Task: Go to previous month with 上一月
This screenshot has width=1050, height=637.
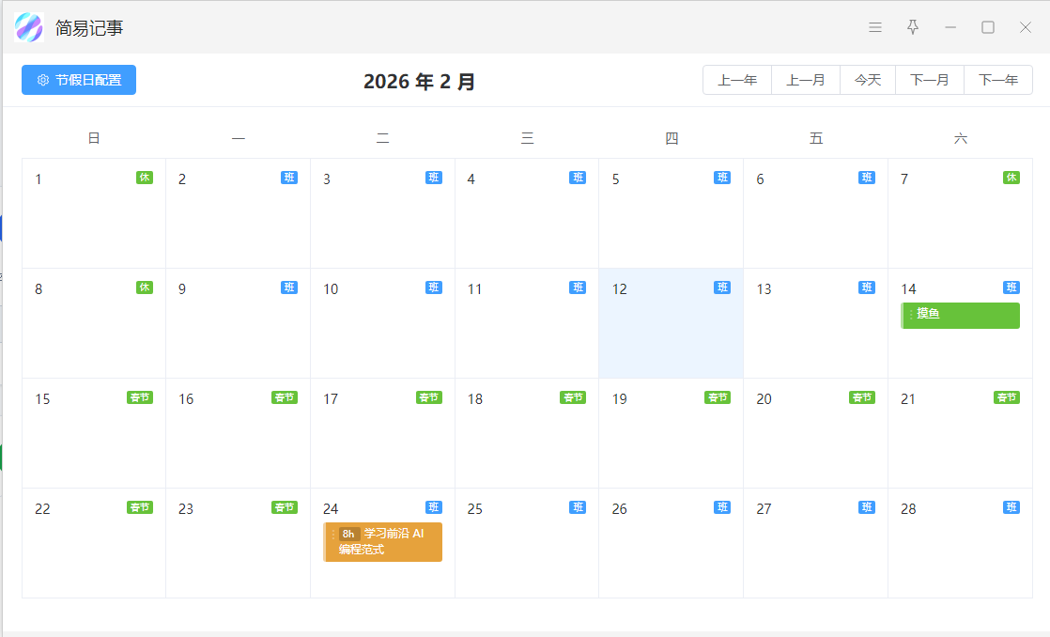Action: click(806, 80)
